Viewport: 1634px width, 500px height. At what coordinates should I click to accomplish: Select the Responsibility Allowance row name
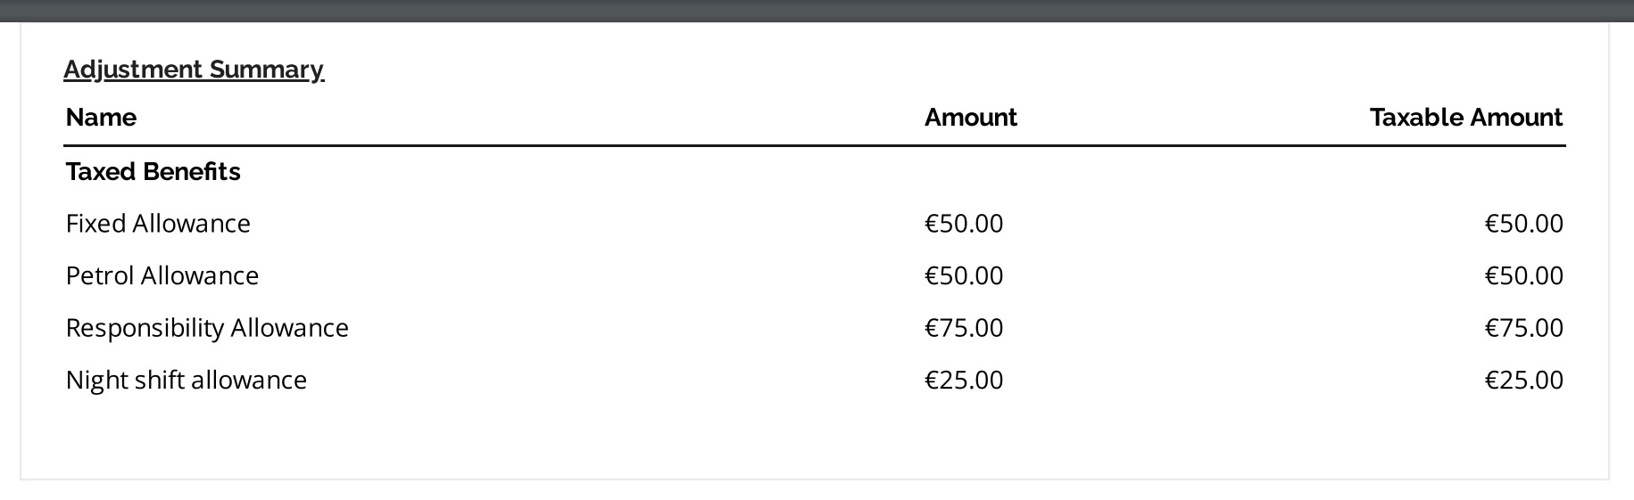(x=207, y=328)
